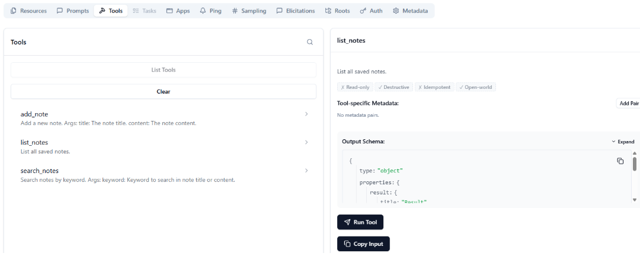This screenshot has height=256, width=640.
Task: Clear the tools list
Action: 164,91
